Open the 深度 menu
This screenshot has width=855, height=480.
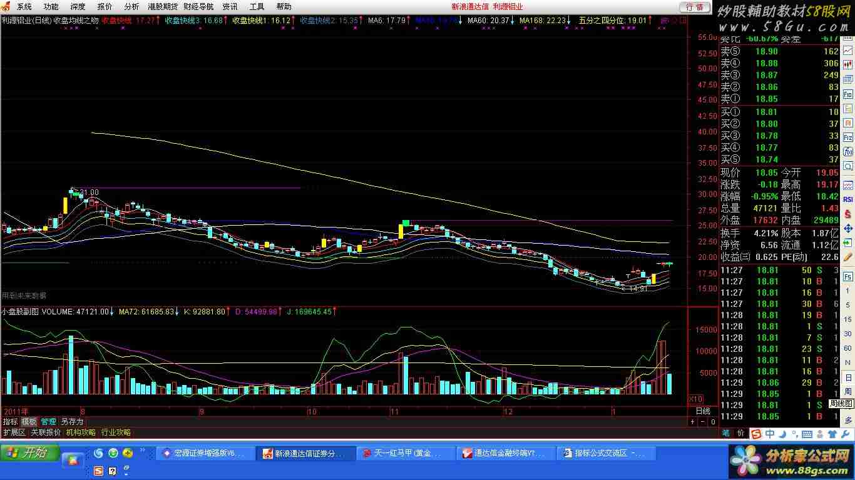point(78,6)
